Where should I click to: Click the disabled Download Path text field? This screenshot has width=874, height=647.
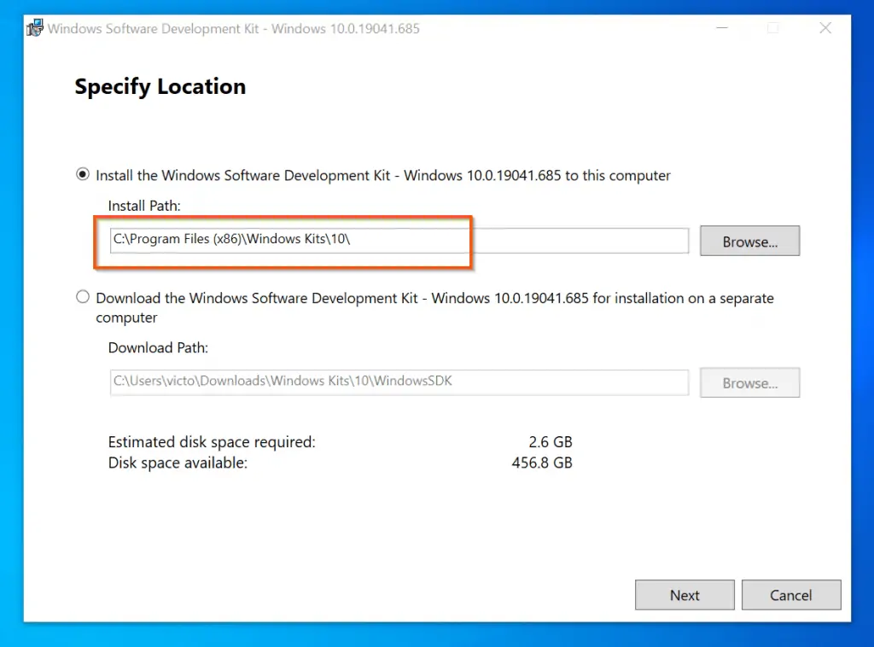399,382
